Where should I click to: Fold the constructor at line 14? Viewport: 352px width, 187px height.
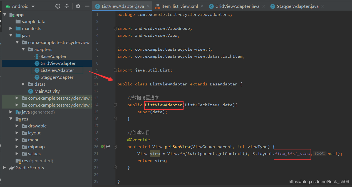[x=115, y=105]
